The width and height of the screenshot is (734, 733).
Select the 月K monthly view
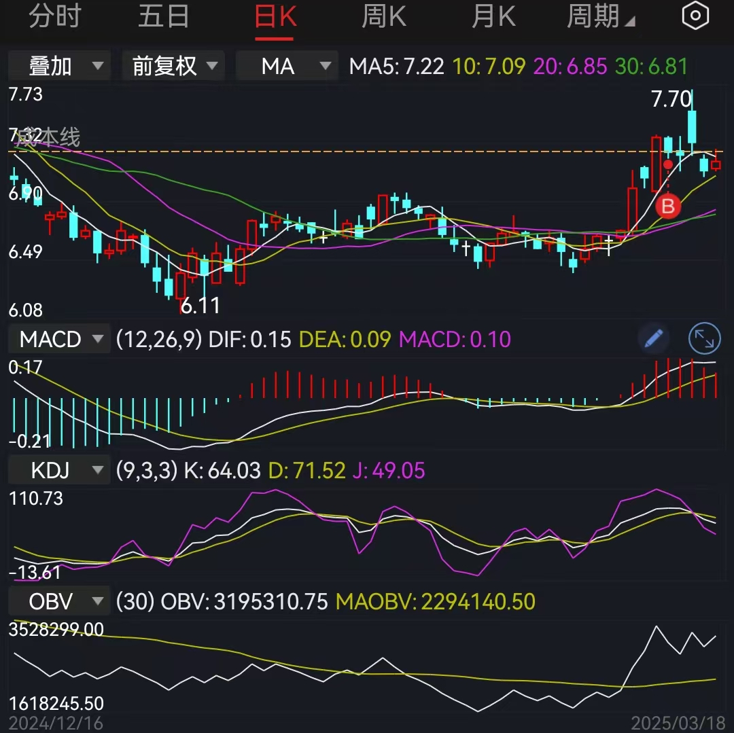pos(493,16)
